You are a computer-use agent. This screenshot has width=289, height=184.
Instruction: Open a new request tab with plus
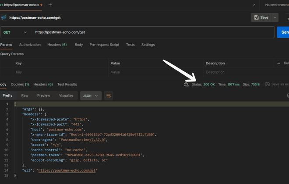(50, 5)
